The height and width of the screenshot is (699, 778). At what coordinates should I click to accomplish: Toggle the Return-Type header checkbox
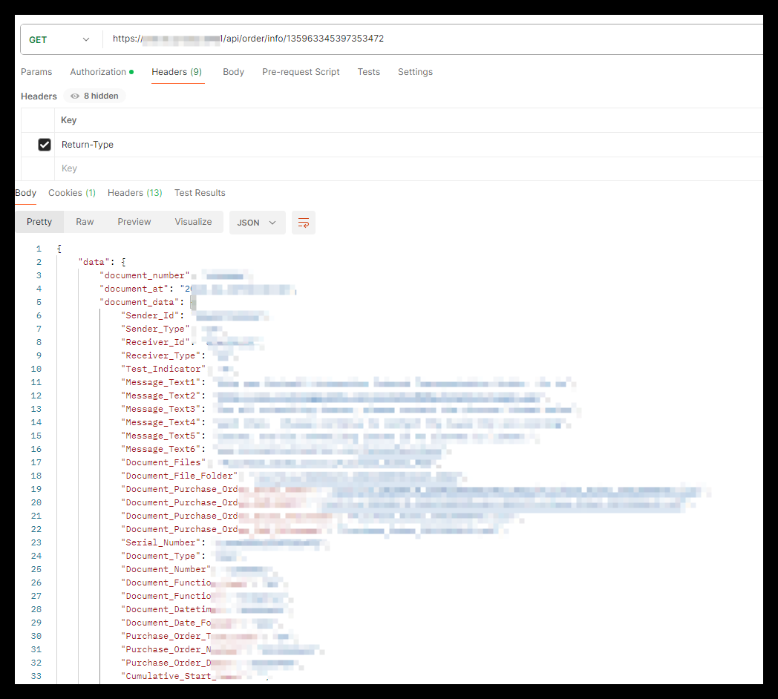tap(45, 145)
